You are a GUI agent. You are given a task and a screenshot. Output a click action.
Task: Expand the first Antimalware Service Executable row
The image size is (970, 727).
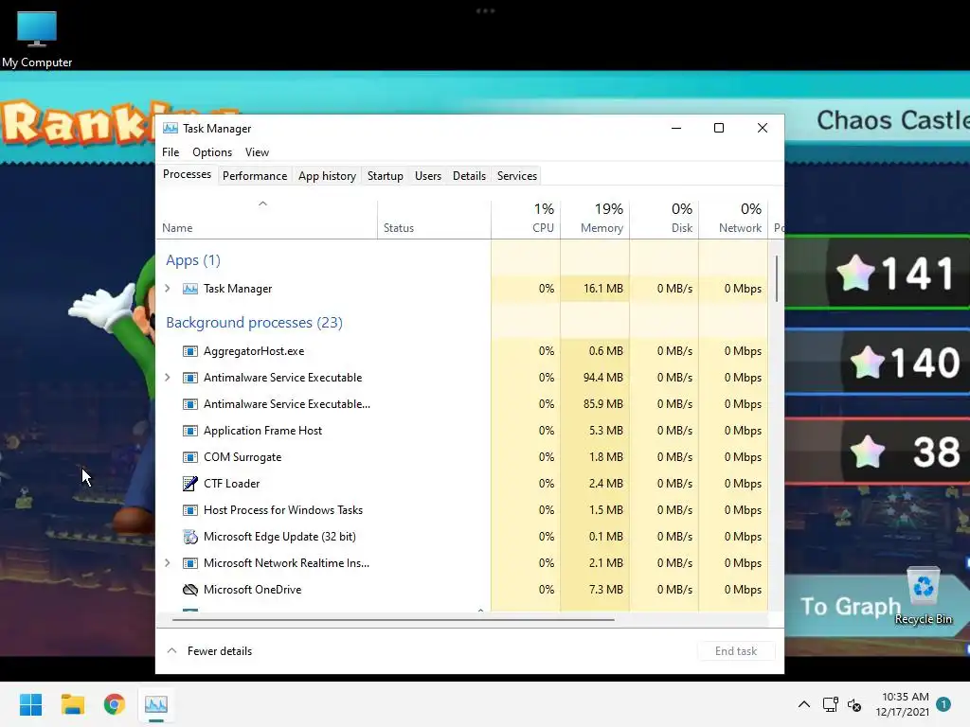167,377
